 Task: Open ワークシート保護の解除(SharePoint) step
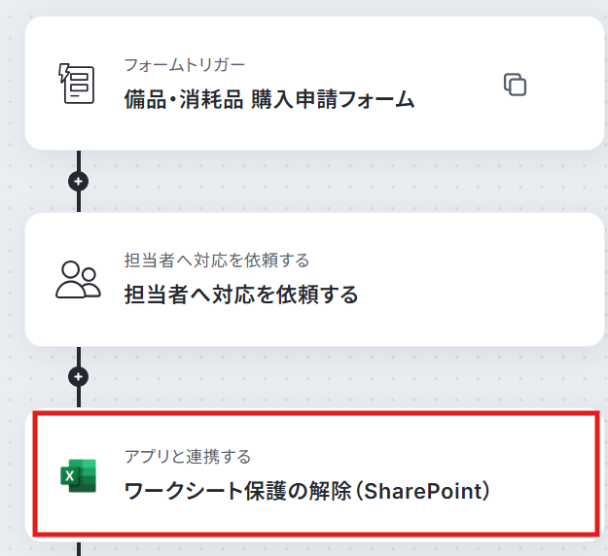pos(314,475)
